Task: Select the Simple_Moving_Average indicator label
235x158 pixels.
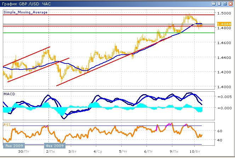Action: tap(25, 12)
